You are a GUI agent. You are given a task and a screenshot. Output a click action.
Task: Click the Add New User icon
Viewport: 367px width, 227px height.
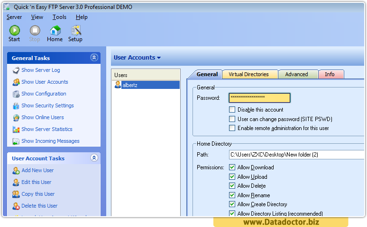16,171
